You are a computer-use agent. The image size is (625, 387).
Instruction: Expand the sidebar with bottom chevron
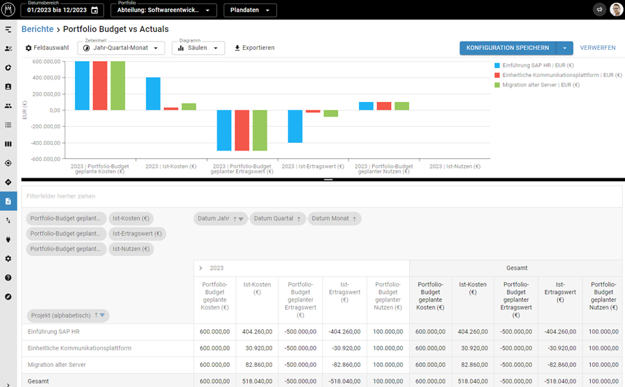pyautogui.click(x=8, y=385)
